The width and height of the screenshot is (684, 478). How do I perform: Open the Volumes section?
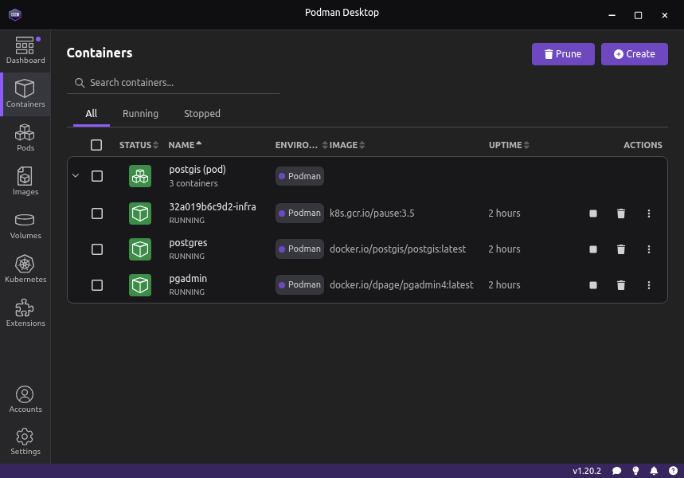[25, 225]
